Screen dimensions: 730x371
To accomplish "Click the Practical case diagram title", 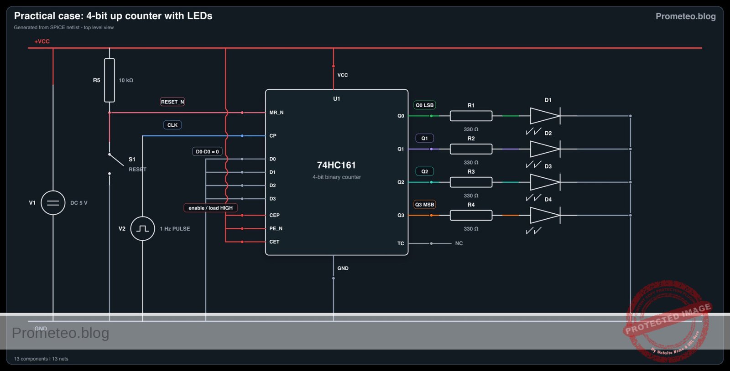I will click(113, 15).
